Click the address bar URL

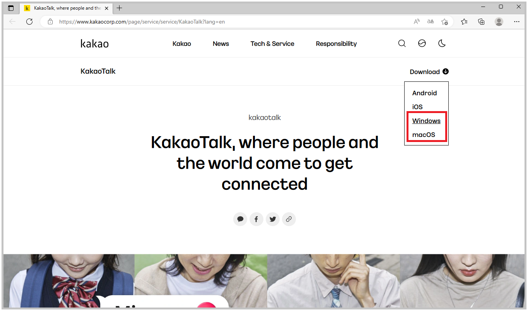[142, 22]
